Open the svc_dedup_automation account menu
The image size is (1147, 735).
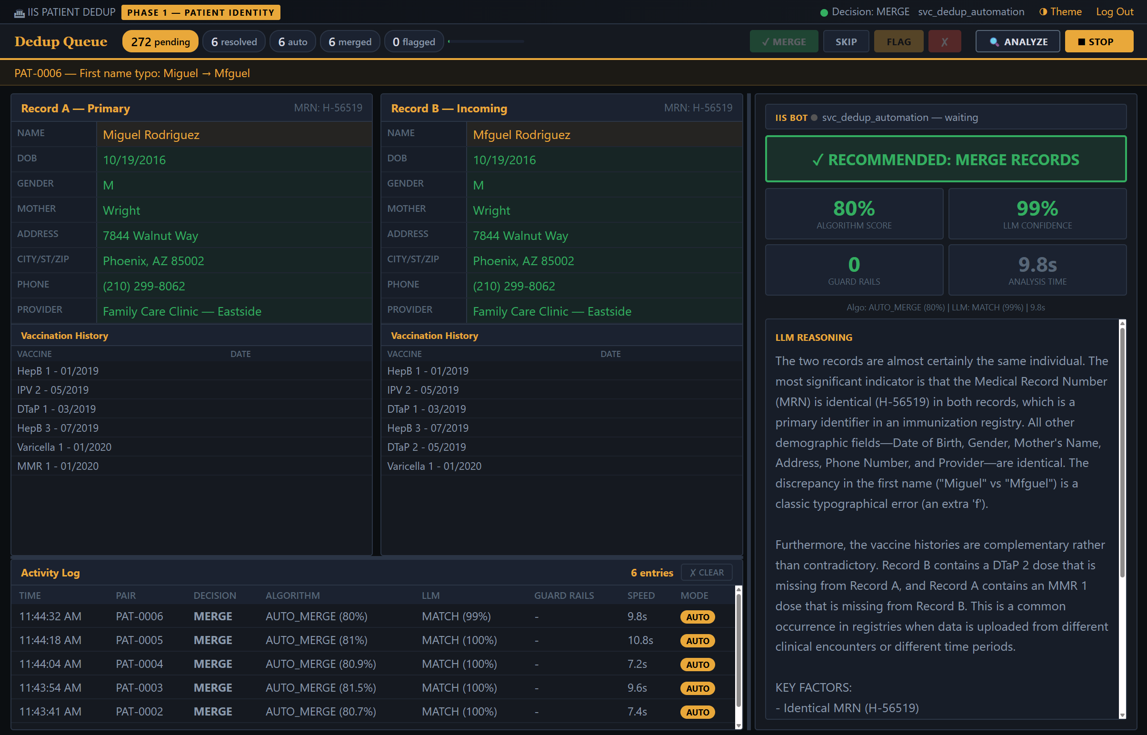(971, 11)
